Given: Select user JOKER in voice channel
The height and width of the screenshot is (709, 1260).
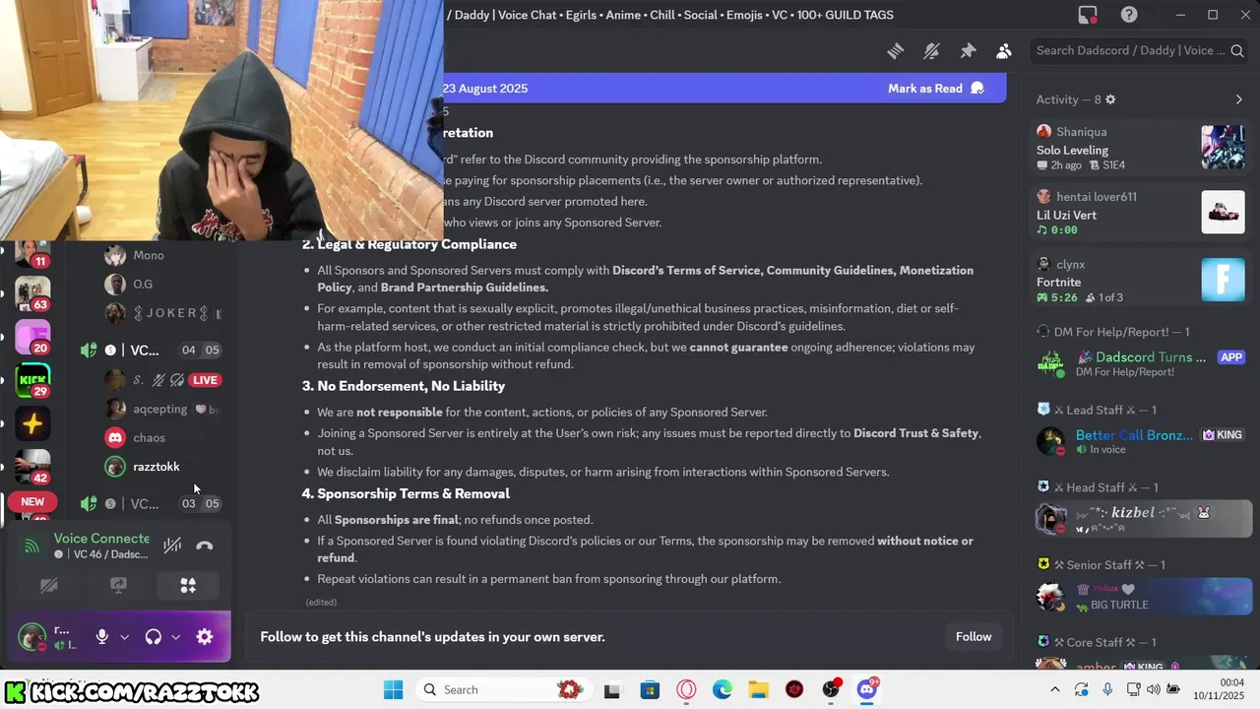Looking at the screenshot, I should [162, 313].
